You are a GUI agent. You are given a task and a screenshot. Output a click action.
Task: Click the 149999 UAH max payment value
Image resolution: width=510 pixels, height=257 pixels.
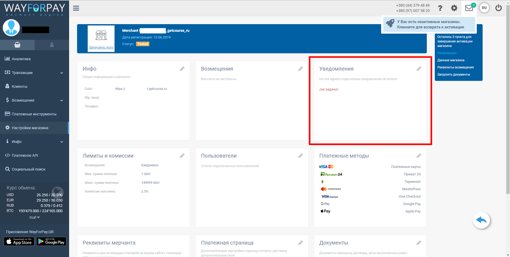point(150,183)
